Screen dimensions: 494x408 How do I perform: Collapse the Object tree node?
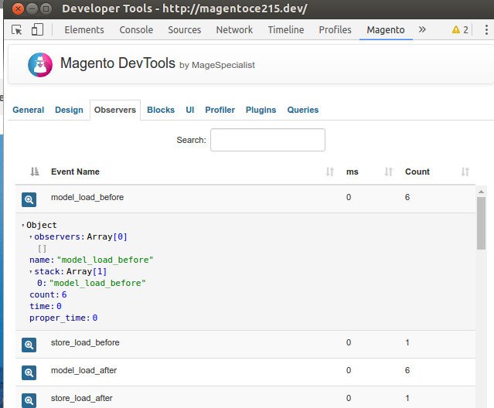[x=24, y=226]
